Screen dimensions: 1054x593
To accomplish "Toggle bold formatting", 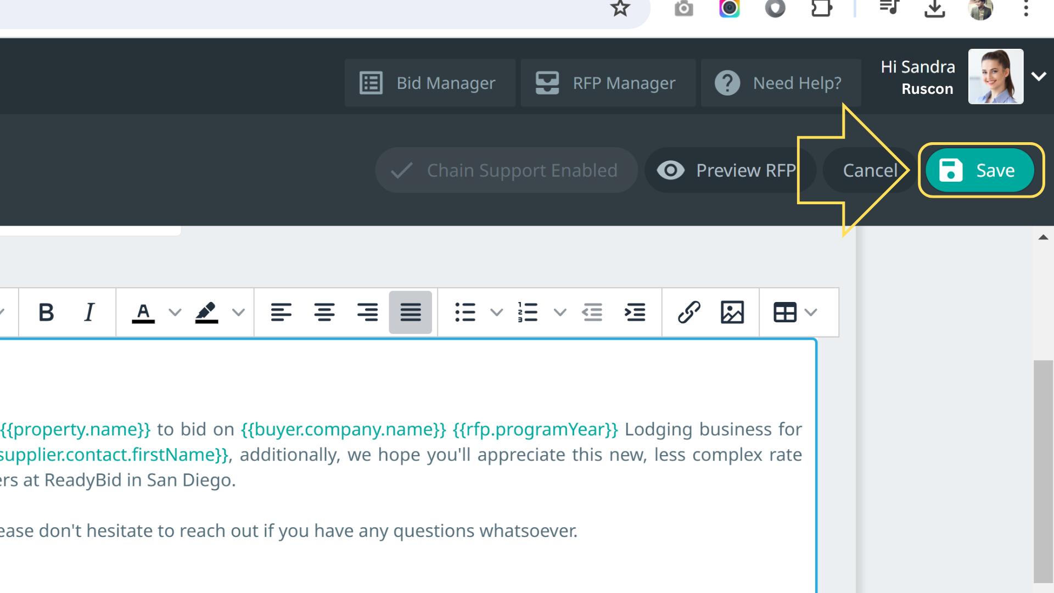I will [46, 312].
